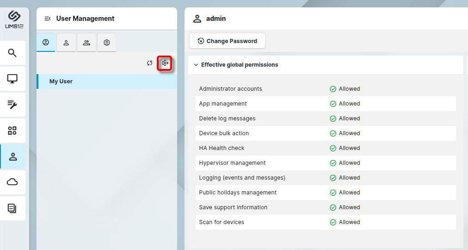Switch to the single-user accounts tab

66,43
